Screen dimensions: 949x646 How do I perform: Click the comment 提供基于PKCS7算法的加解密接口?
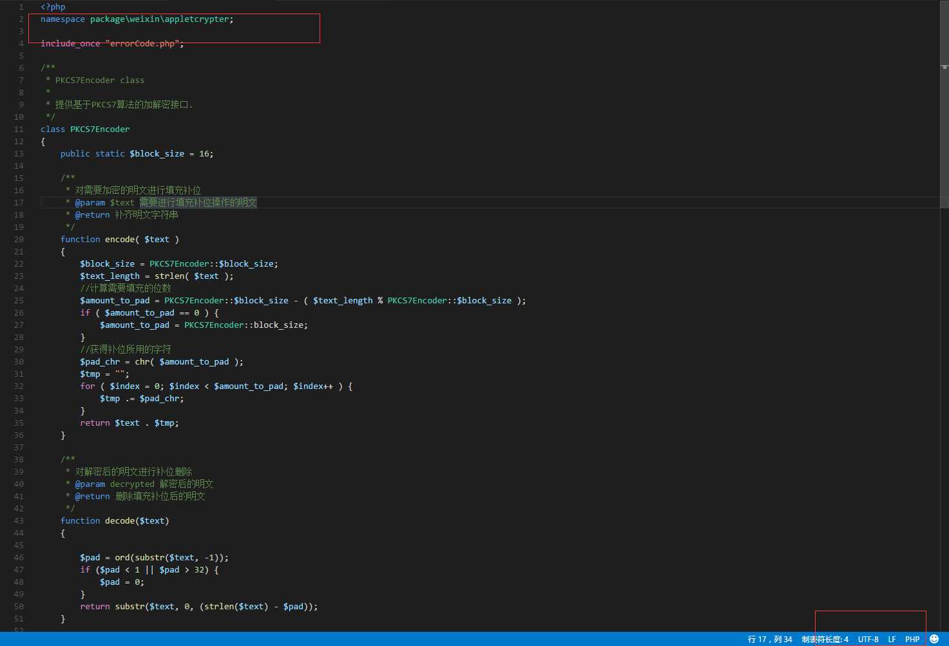[x=124, y=105]
